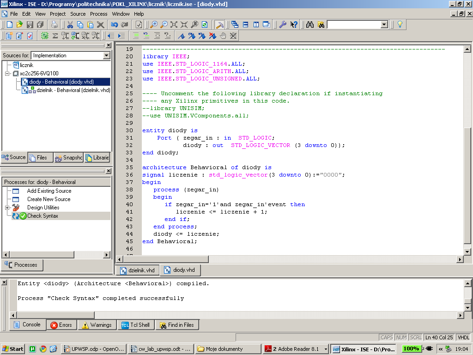Viewport: 473px width, 355px height.
Task: Select the Check Syntax process
Action: (x=42, y=216)
